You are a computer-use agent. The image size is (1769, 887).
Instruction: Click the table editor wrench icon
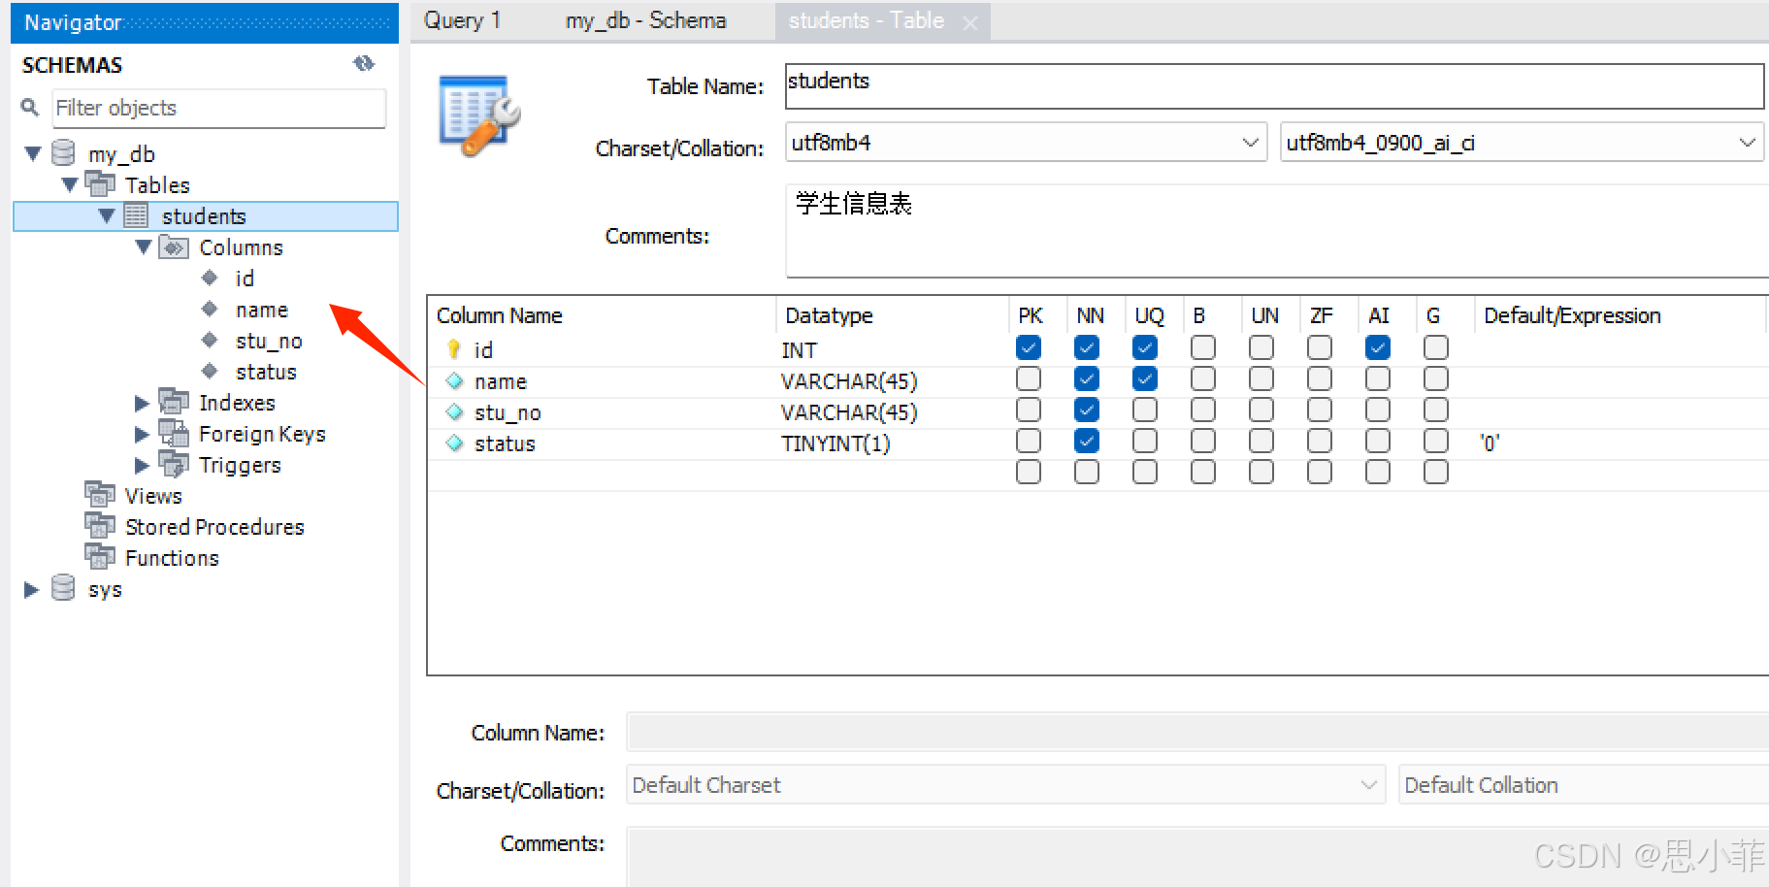click(x=478, y=115)
